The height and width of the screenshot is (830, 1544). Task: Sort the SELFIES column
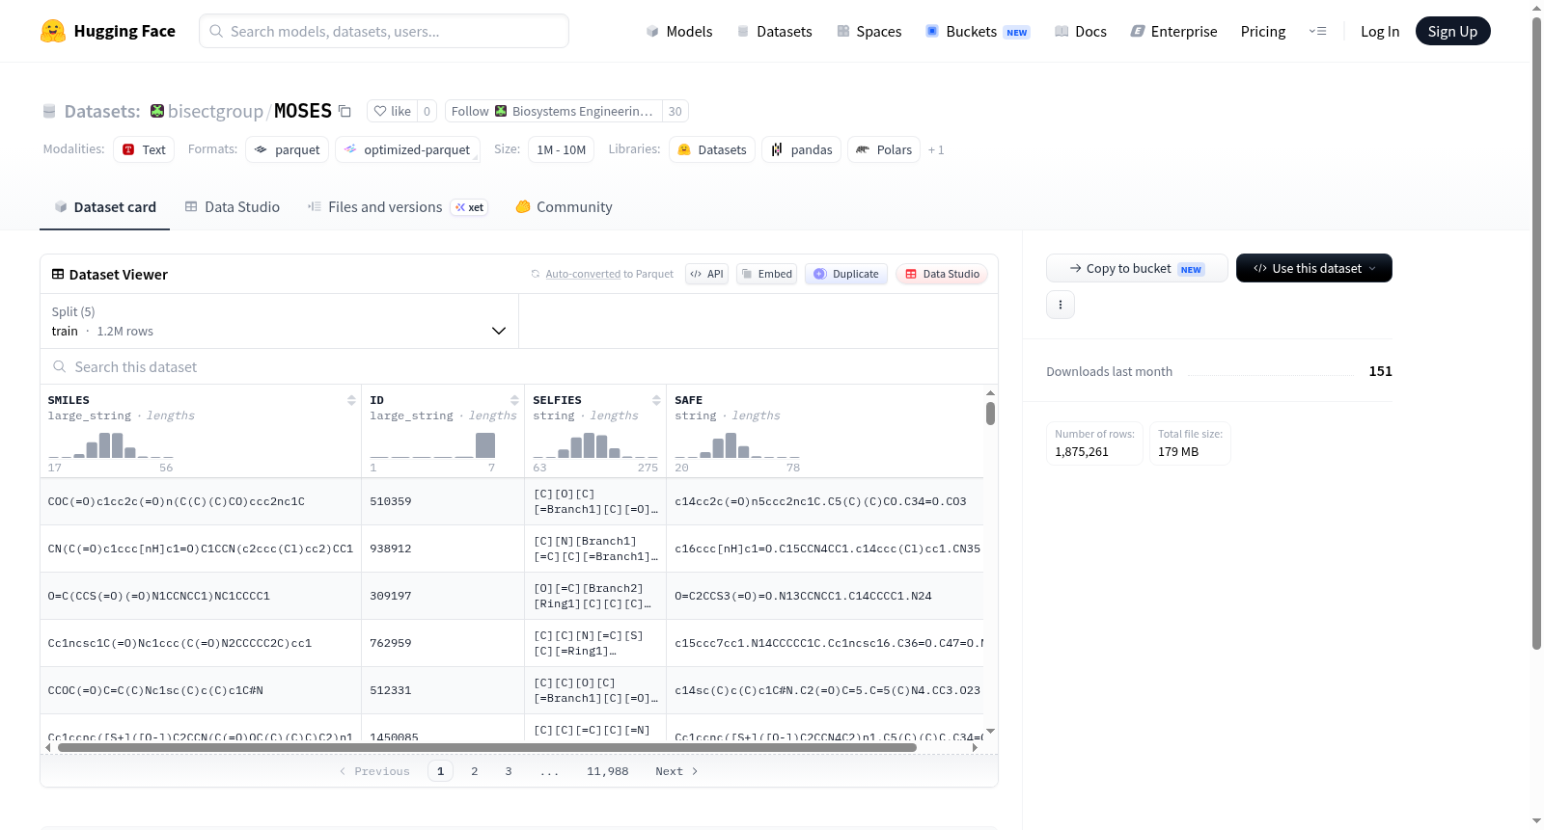(x=656, y=400)
